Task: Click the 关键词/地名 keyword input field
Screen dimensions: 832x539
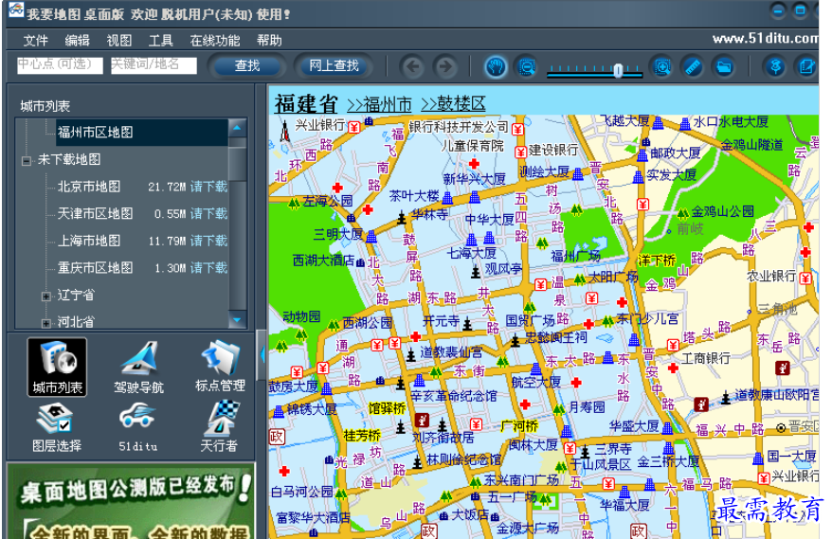Action: [x=154, y=65]
